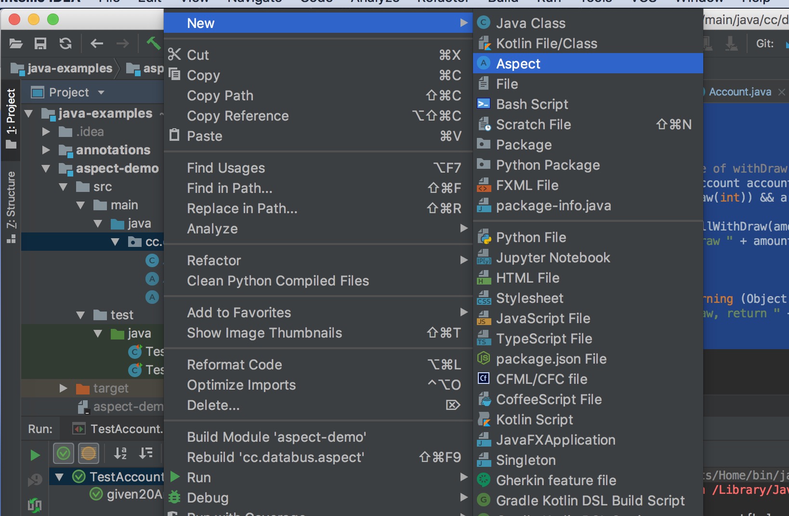The height and width of the screenshot is (516, 789).
Task: Click Sort by Duration icon in Run panel
Action: click(x=145, y=453)
